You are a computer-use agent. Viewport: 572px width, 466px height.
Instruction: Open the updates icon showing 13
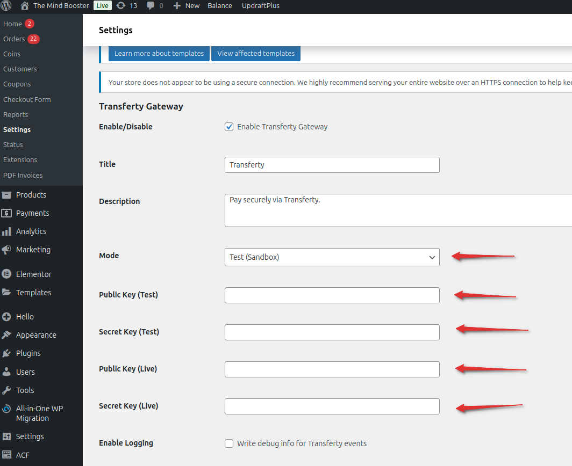[121, 5]
